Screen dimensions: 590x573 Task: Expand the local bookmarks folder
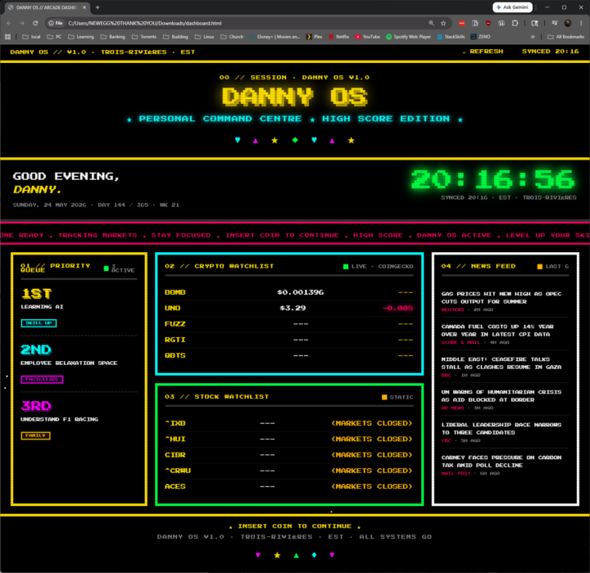(x=31, y=37)
